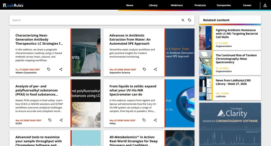Click 'Master PFAS analysis in food safety' description
Screen dimensions: 271x146
tap(39, 106)
